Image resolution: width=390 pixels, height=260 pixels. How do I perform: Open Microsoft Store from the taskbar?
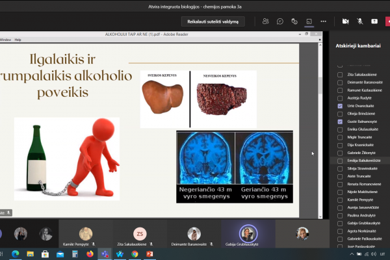pos(45,254)
